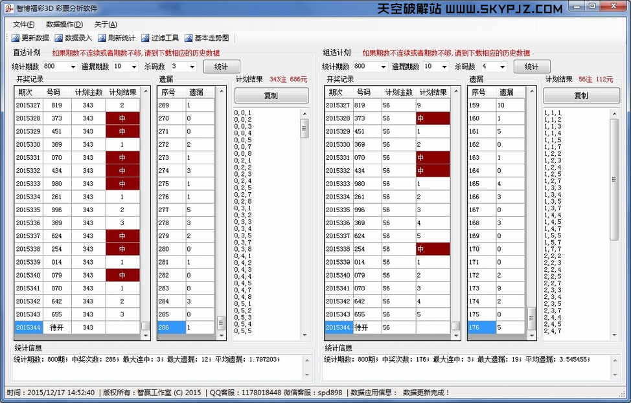Open the 文件(F) menu
The width and height of the screenshot is (631, 403).
[24, 24]
